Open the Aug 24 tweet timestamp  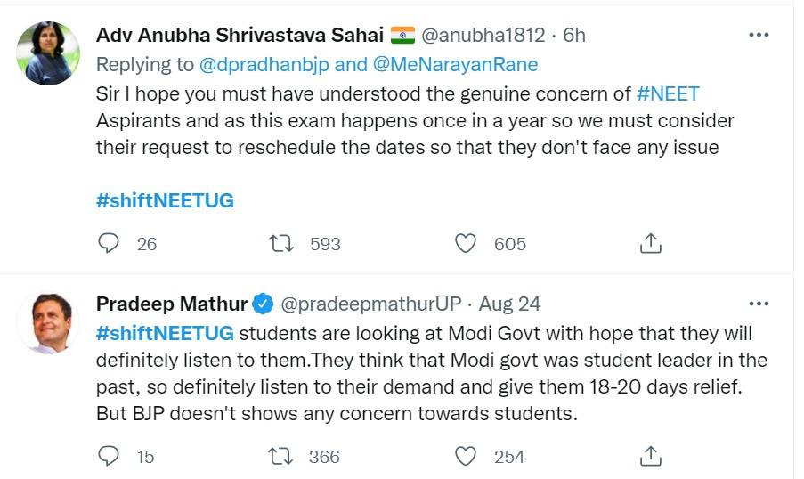click(x=509, y=304)
